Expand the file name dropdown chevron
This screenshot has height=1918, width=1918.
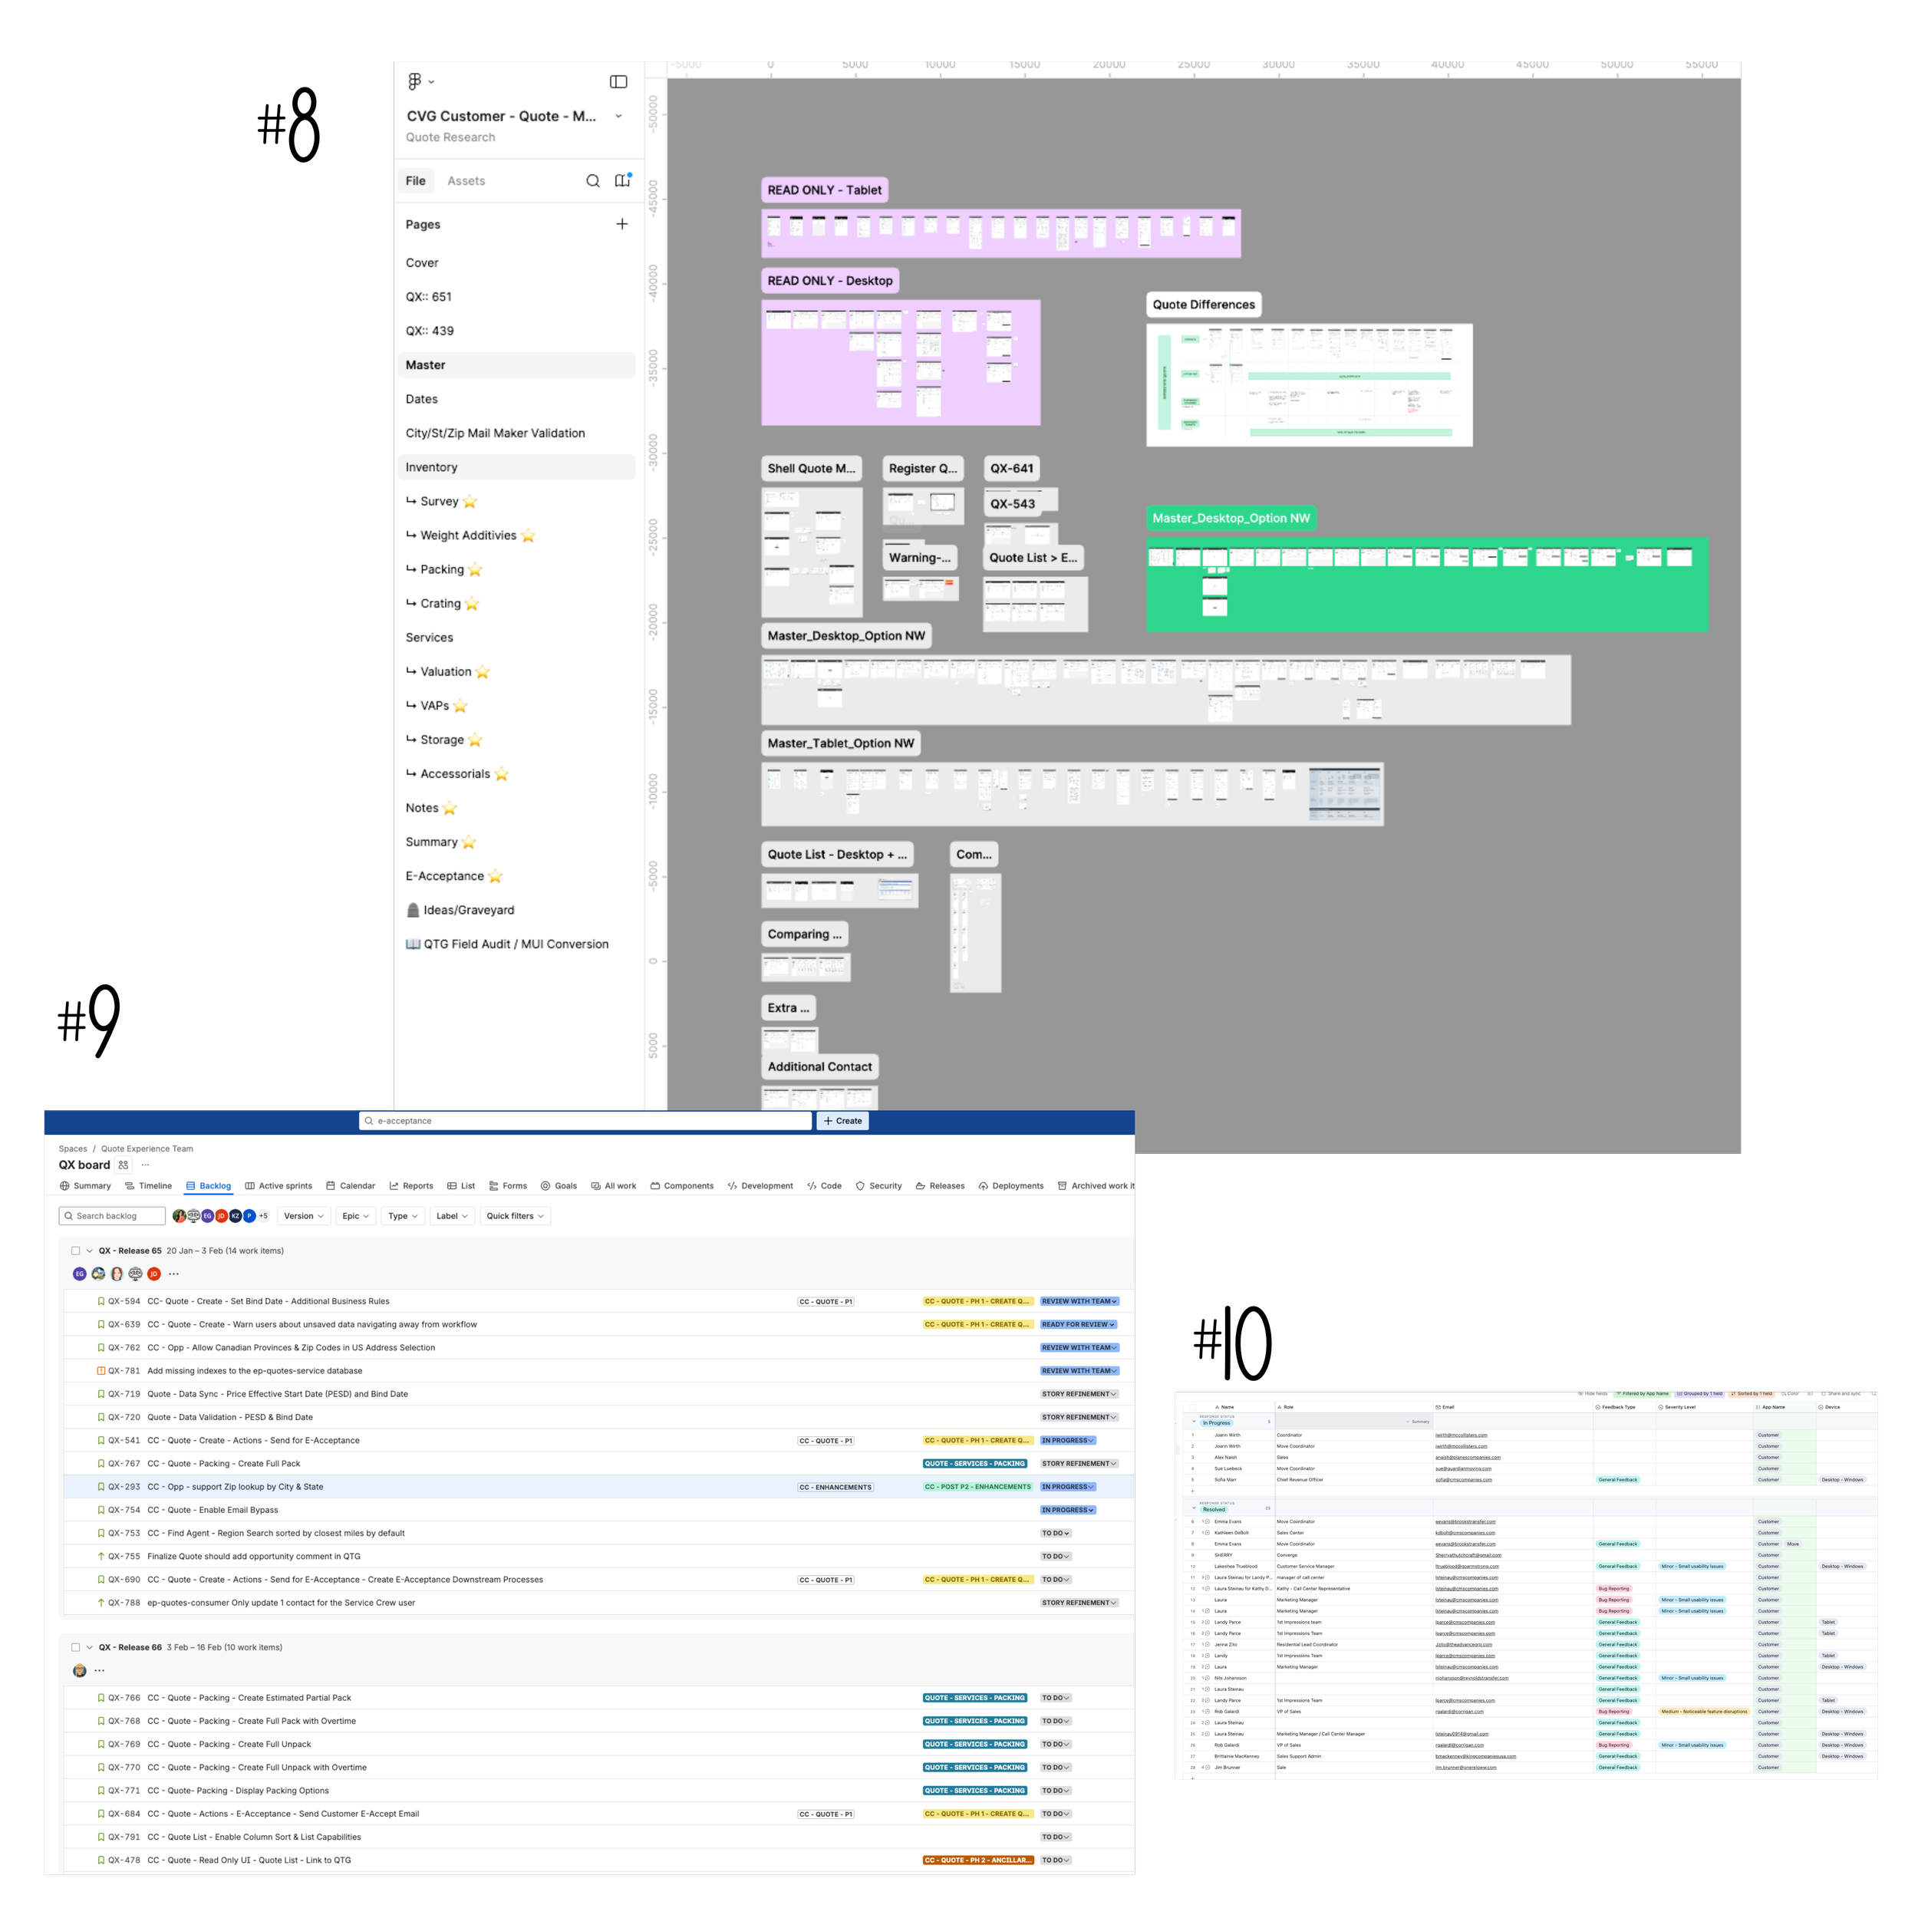pyautogui.click(x=618, y=116)
